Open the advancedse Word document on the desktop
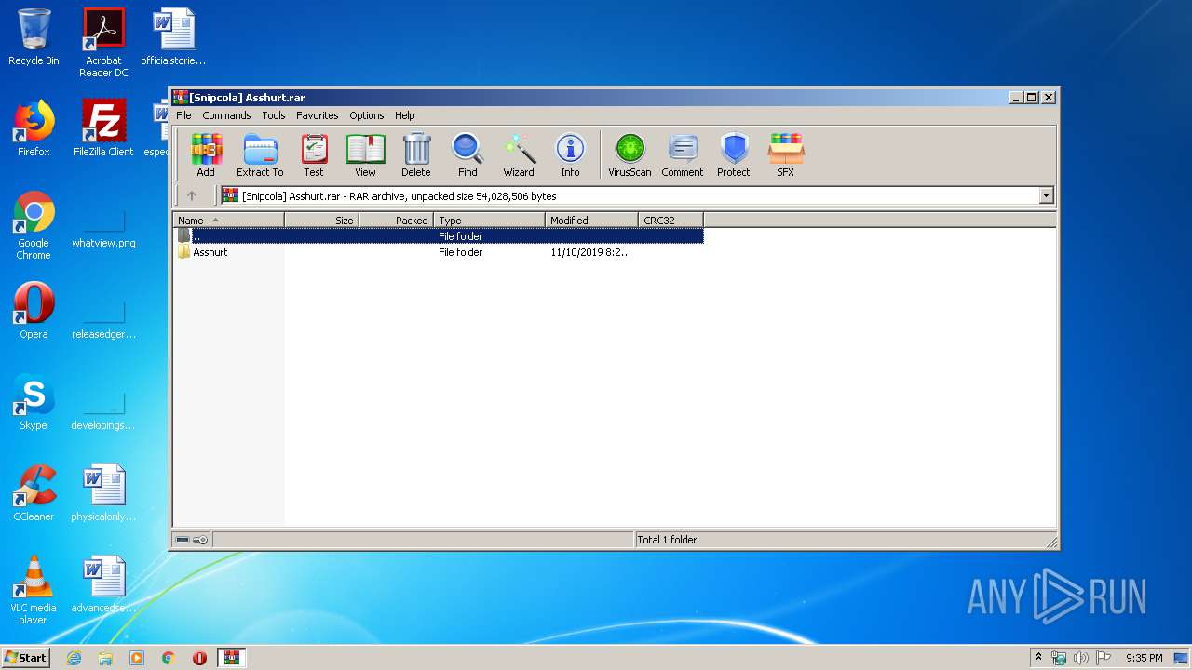The height and width of the screenshot is (670, 1192). pyautogui.click(x=103, y=584)
